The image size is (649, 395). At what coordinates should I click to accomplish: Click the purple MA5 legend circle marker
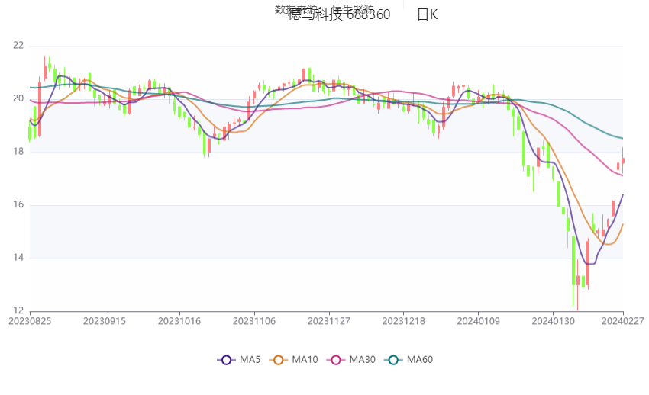tap(226, 360)
